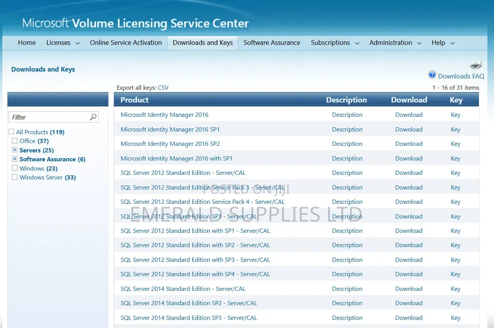Image resolution: width=494 pixels, height=328 pixels.
Task: Open Microsoft Identity Manager 2016 with SP1
Action: 177,158
